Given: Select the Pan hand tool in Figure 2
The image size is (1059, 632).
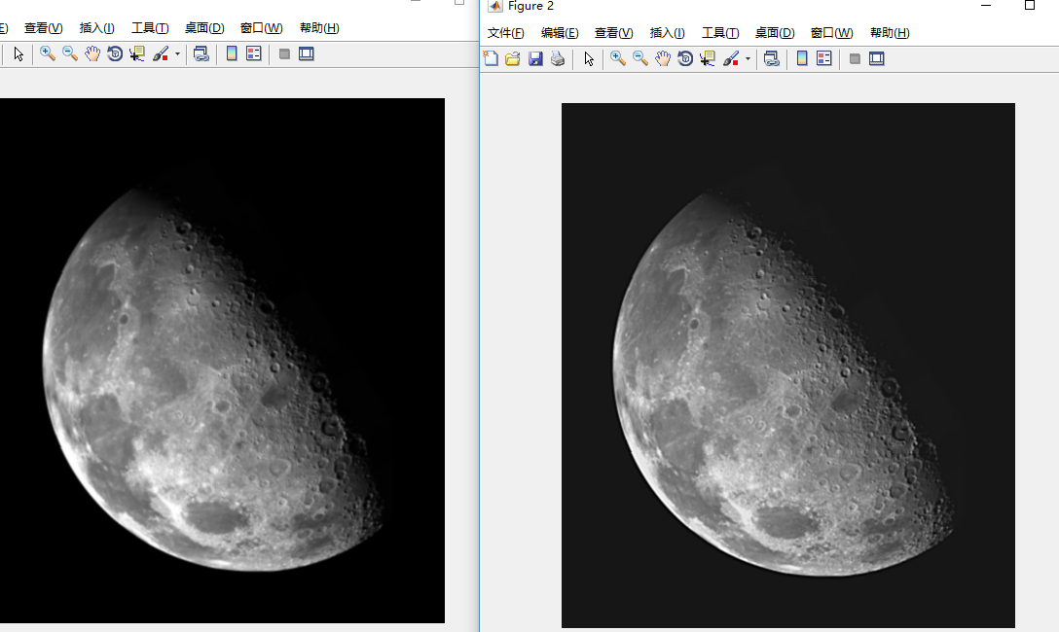Looking at the screenshot, I should click(x=663, y=59).
